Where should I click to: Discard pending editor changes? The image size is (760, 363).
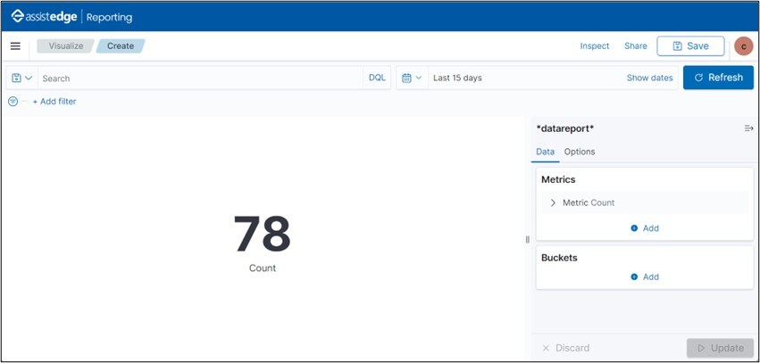[x=565, y=348]
